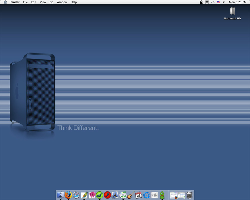Open the volume control in menu bar
250x200 pixels.
click(224, 2)
